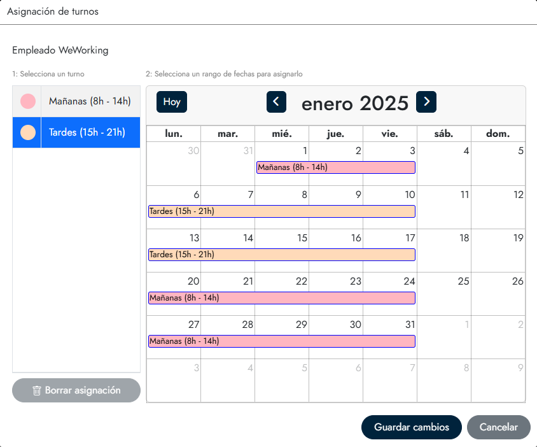
Task: Click Mañanas event in week of January 27
Action: 281,341
